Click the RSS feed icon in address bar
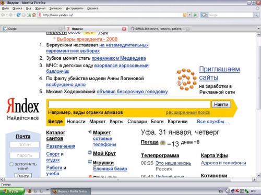This screenshot has height=195, width=261. coord(185,15)
